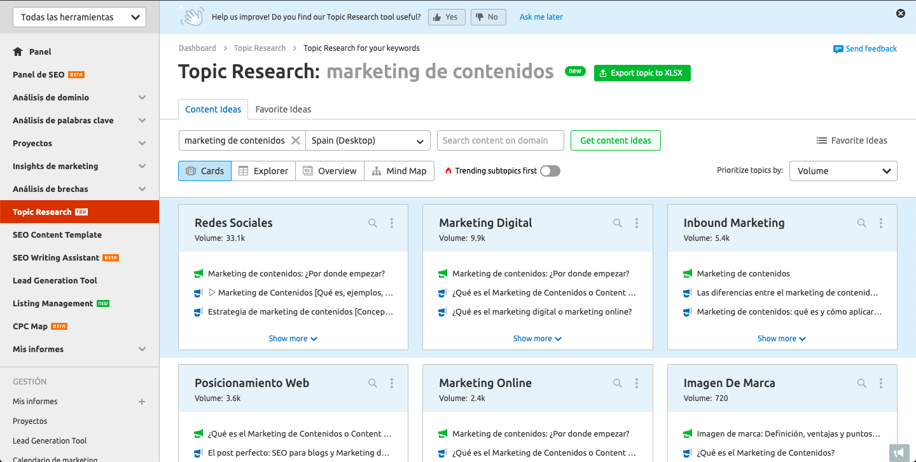The image size is (916, 462).
Task: Select the Mind Map view
Action: click(x=399, y=171)
